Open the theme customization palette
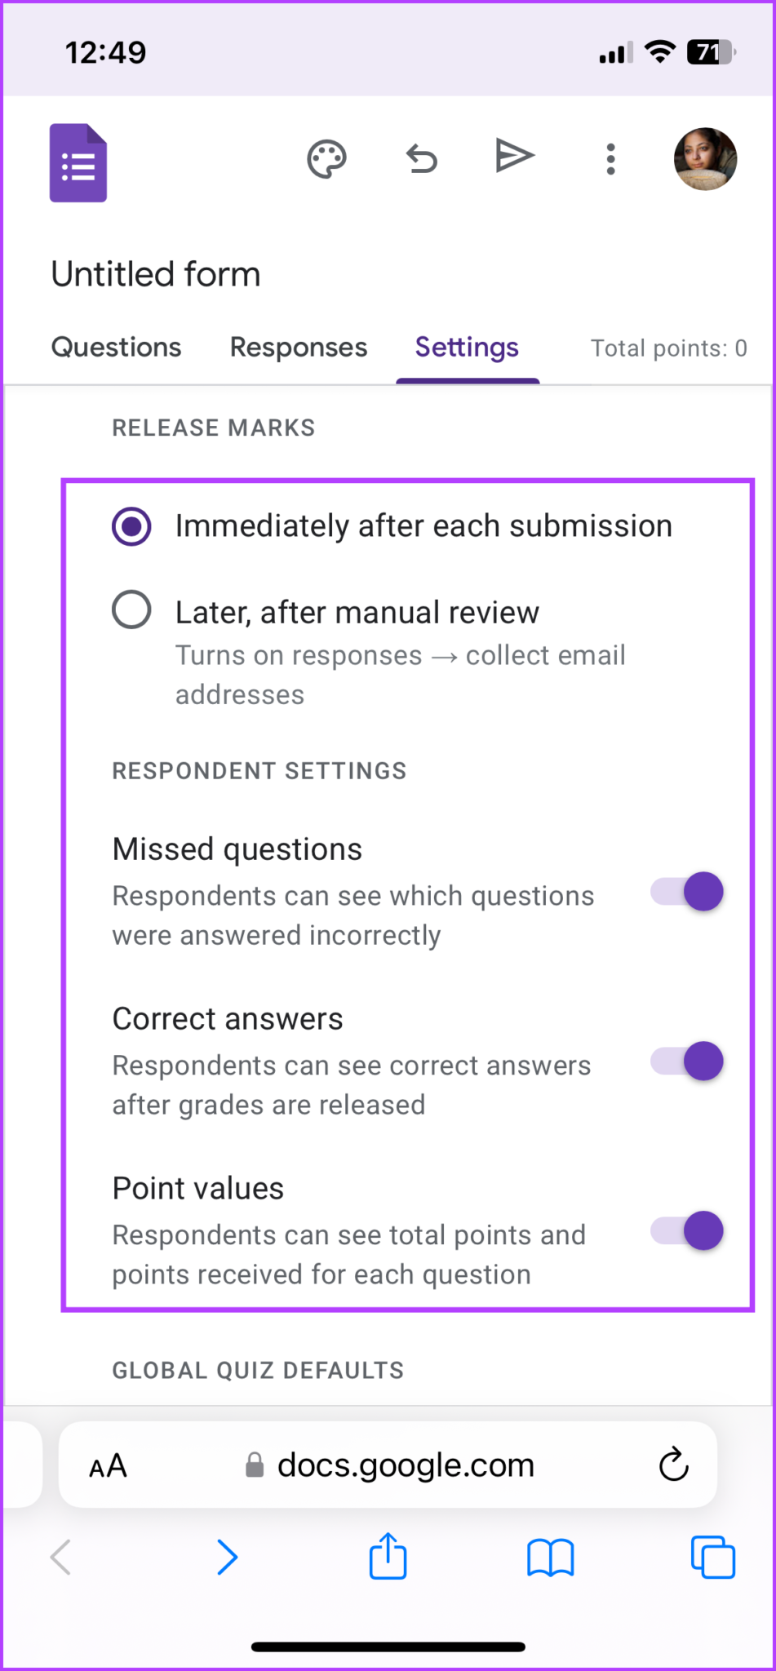This screenshot has width=776, height=1671. (327, 159)
